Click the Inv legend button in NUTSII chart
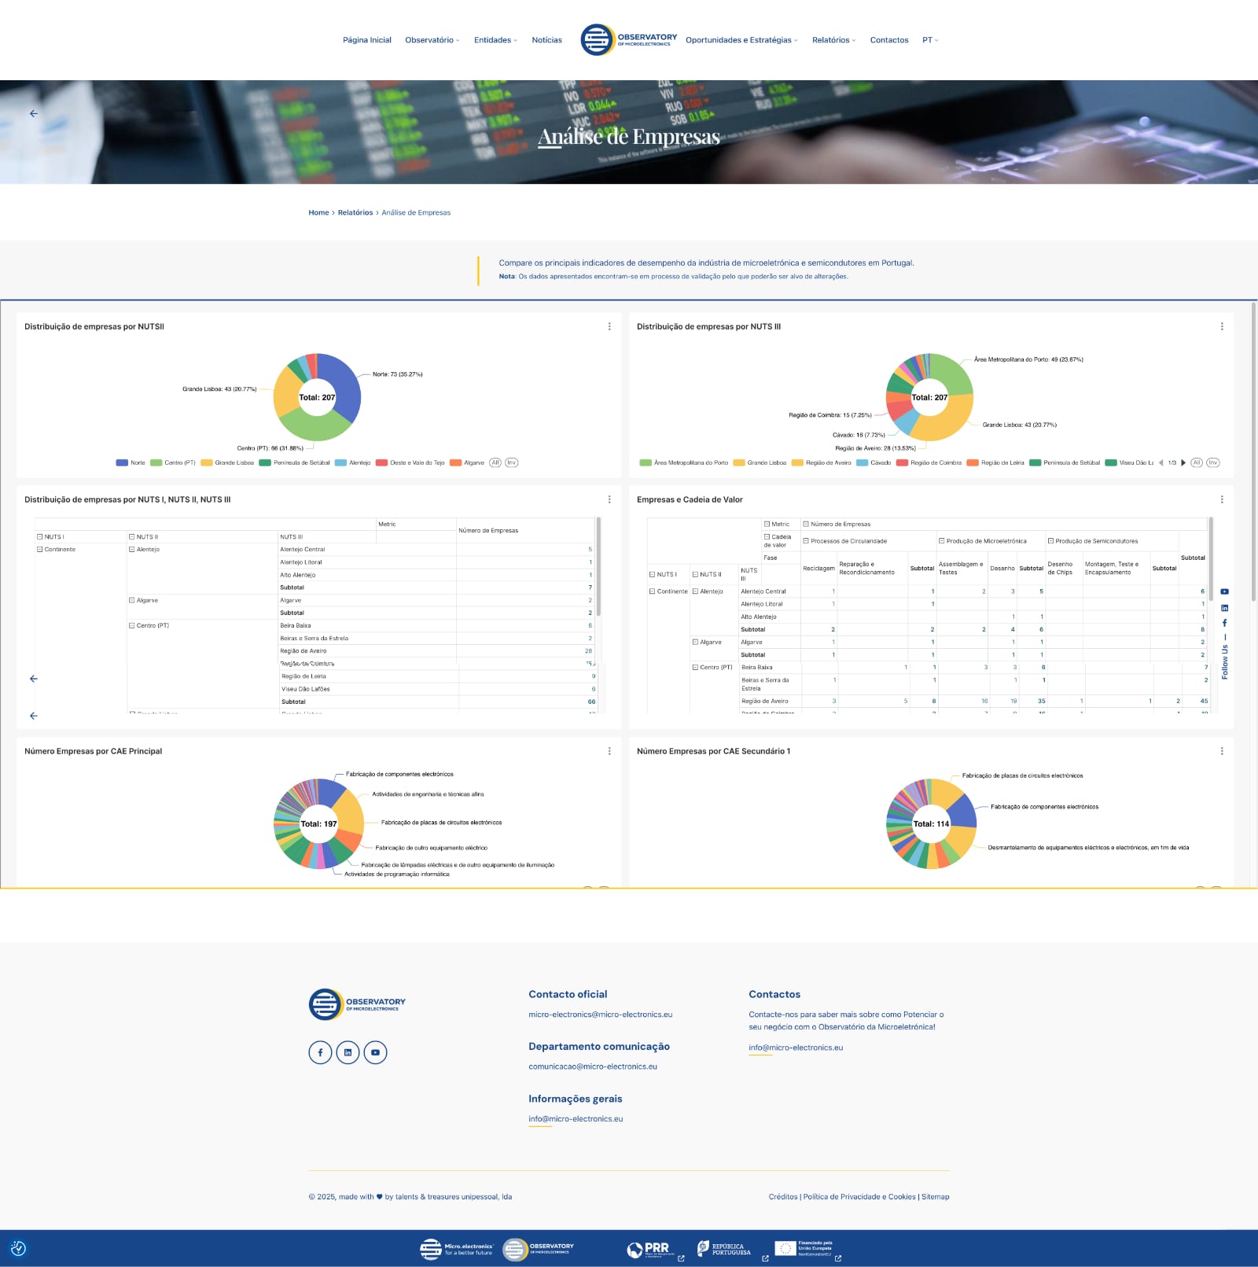 click(511, 462)
